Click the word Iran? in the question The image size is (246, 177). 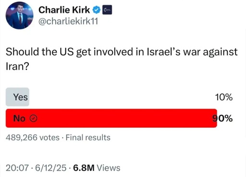(x=17, y=66)
